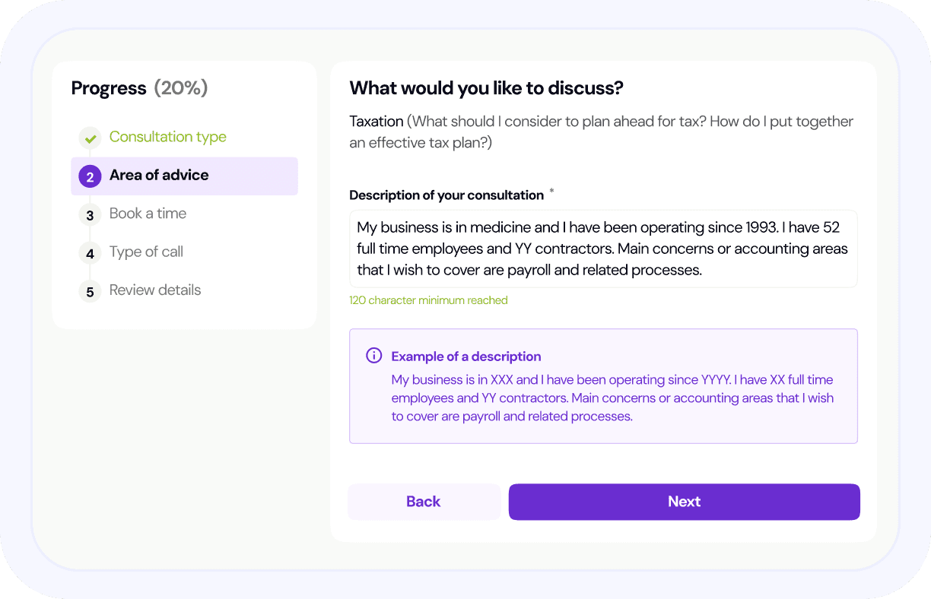Select the Area of advice step
931x599 pixels.
(158, 176)
